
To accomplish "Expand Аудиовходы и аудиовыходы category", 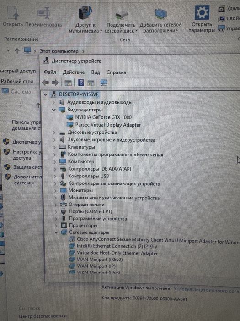I will (53, 102).
